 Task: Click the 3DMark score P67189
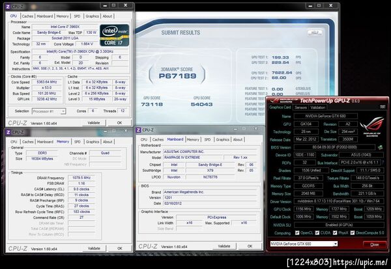pyautogui.click(x=177, y=76)
